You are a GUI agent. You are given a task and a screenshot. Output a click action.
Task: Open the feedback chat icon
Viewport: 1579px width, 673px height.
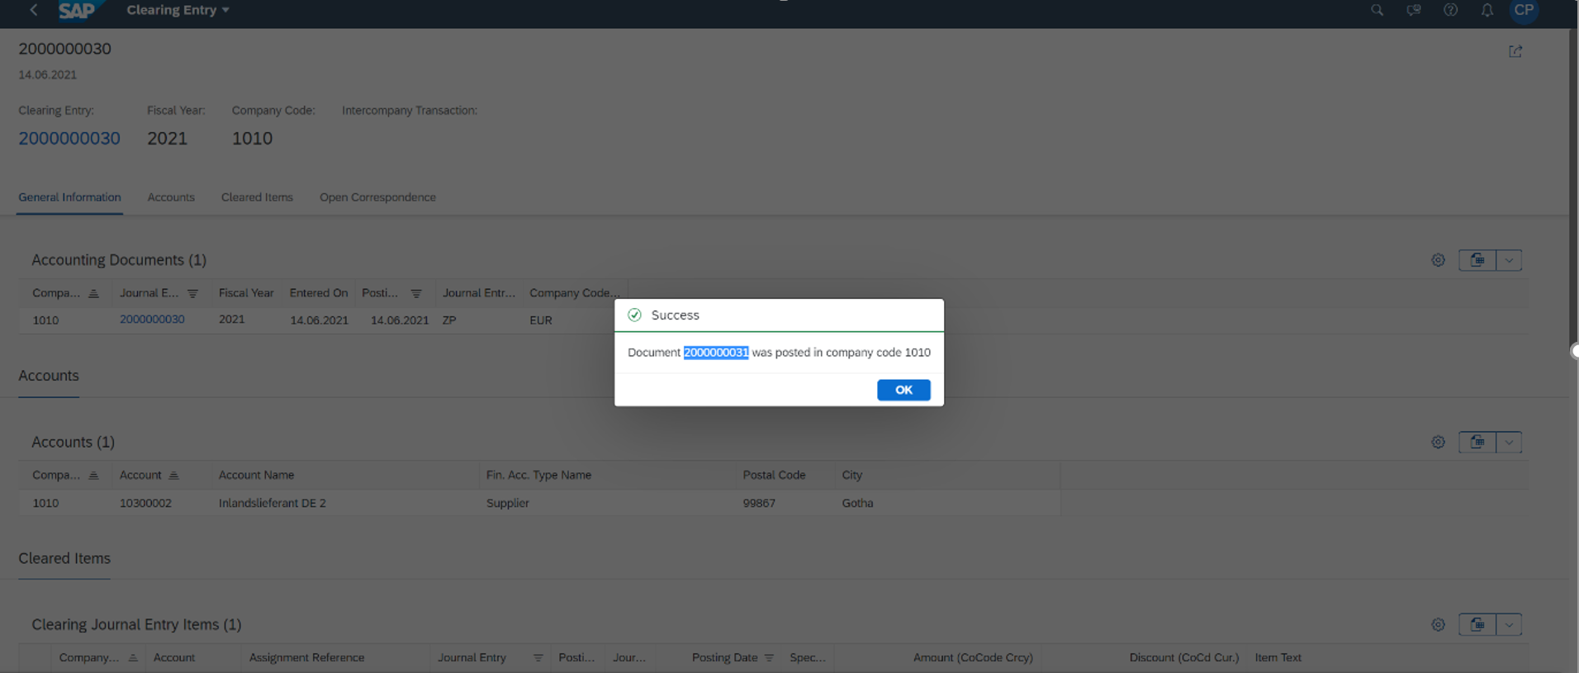[1414, 10]
